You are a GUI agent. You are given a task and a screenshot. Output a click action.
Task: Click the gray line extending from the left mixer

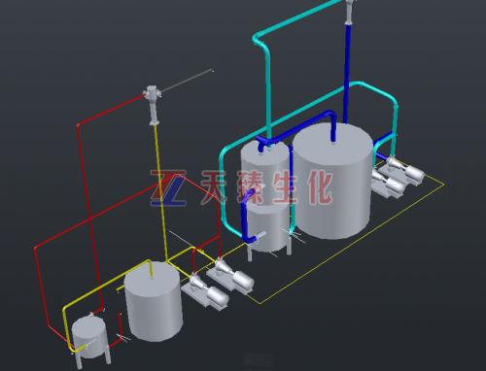click(x=187, y=81)
